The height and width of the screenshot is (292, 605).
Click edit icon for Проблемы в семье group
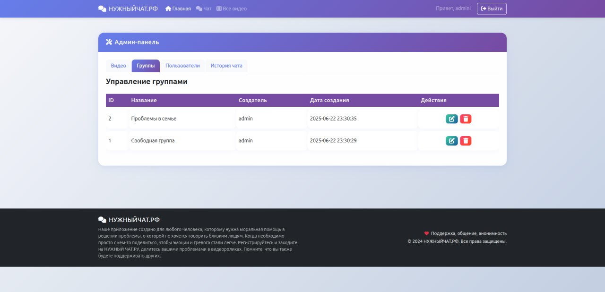click(x=451, y=119)
